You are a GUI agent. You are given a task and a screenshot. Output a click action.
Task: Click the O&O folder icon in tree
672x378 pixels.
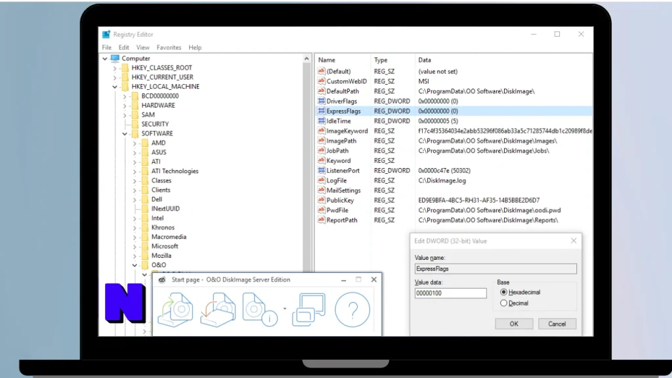pos(145,265)
